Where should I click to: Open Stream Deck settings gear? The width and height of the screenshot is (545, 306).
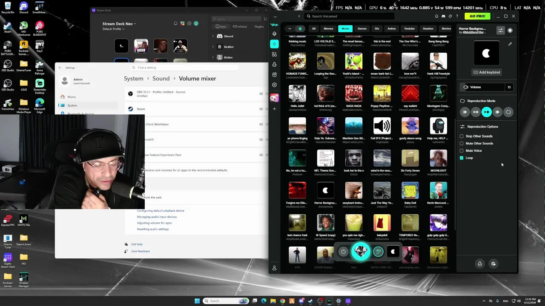189,23
